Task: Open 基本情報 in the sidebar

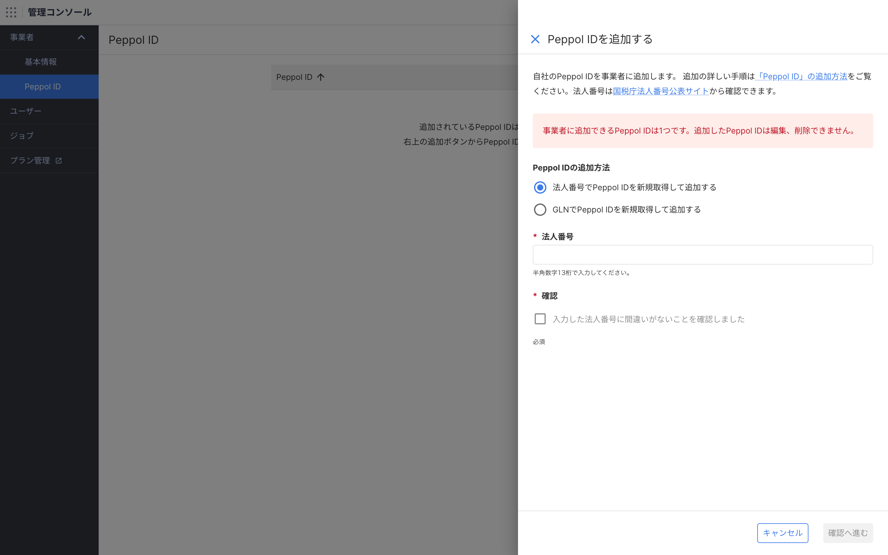Action: [41, 62]
